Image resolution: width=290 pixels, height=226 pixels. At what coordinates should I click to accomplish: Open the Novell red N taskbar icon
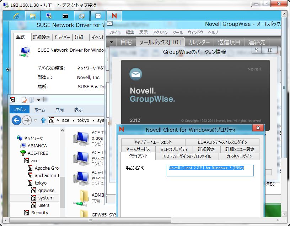click(x=114, y=16)
